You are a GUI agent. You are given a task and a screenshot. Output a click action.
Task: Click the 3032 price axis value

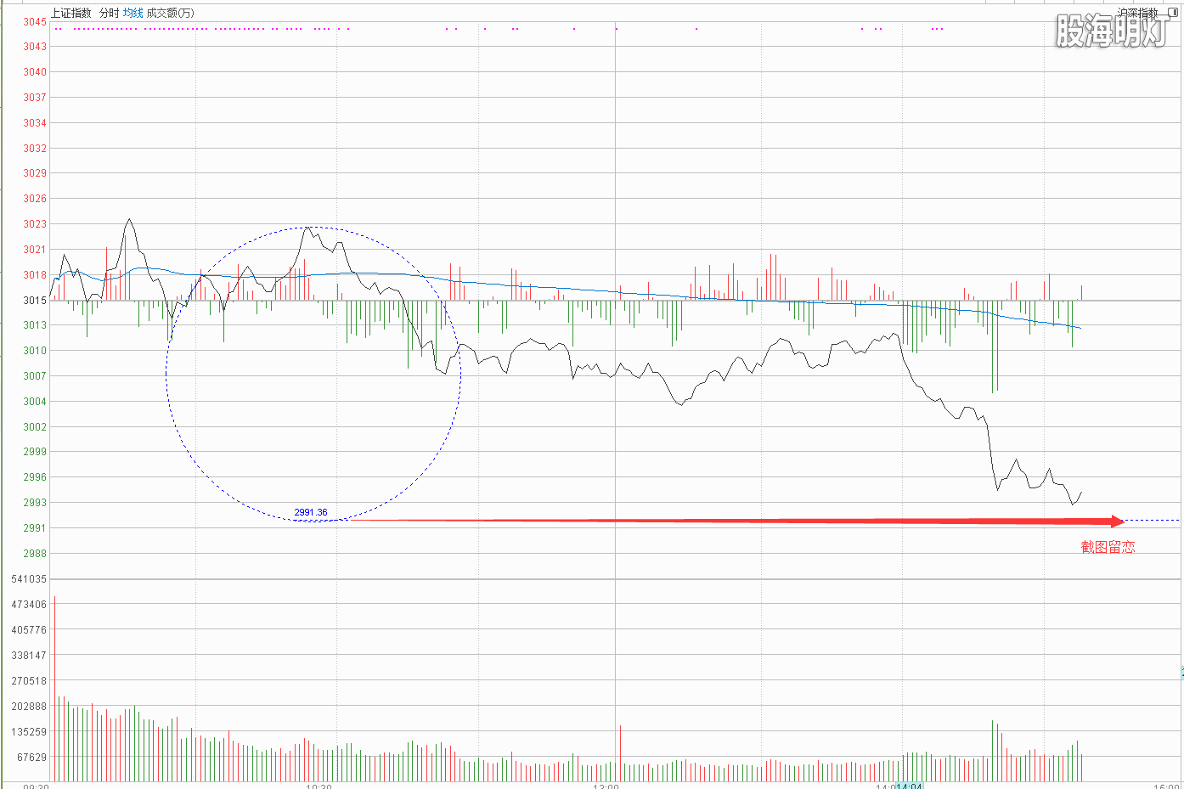35,149
